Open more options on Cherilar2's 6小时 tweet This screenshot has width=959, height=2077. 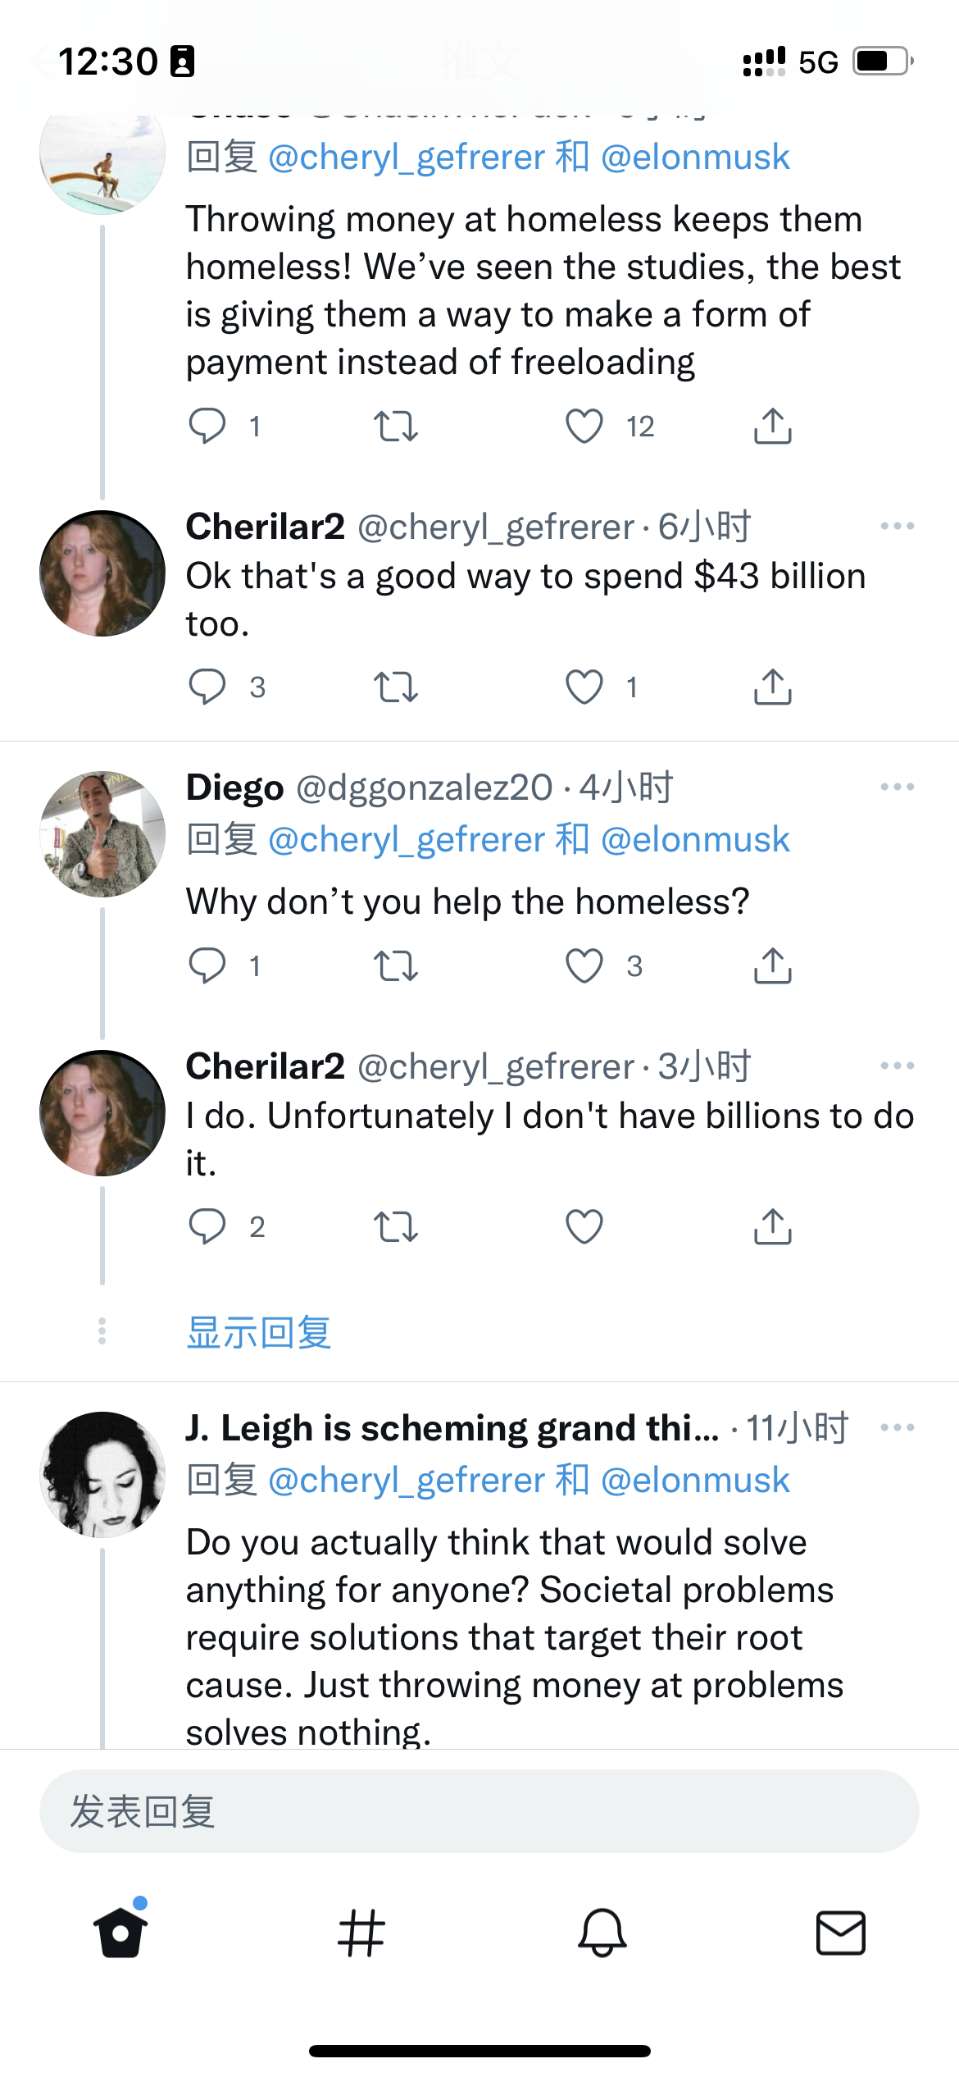click(x=897, y=526)
